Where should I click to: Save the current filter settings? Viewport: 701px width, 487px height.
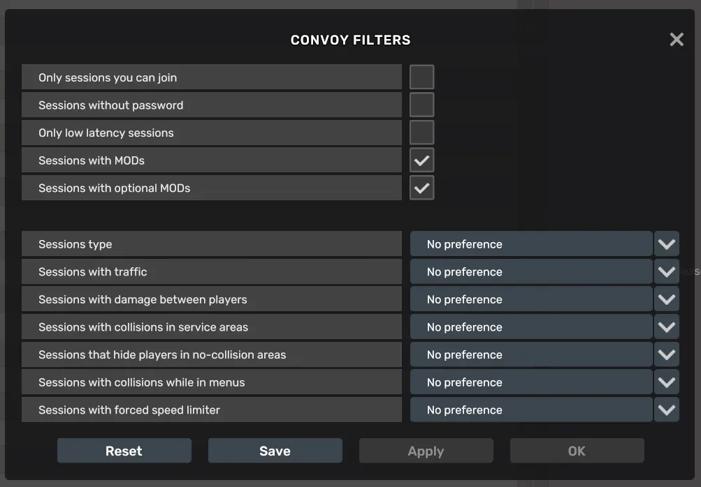275,450
